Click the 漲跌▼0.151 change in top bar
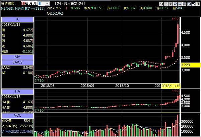 pos(93,8)
